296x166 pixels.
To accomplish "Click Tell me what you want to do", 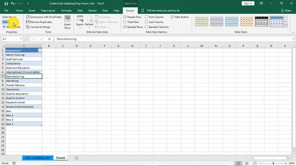I will coord(163,11).
